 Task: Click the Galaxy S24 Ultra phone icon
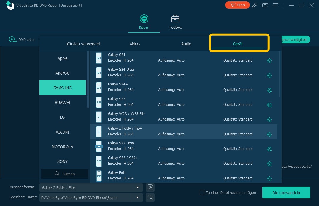(99, 73)
